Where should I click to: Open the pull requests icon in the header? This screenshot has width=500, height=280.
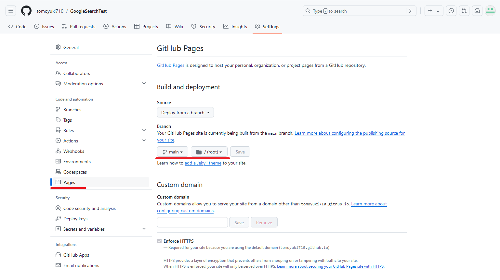point(464,10)
